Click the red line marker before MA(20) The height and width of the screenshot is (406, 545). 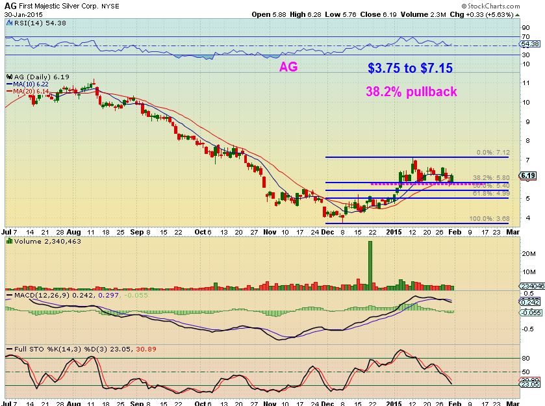point(9,91)
